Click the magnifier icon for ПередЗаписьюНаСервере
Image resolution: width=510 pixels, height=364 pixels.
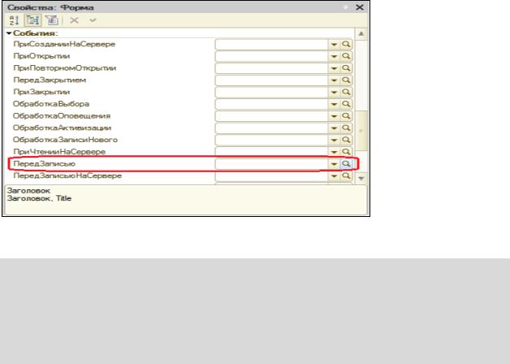point(346,176)
